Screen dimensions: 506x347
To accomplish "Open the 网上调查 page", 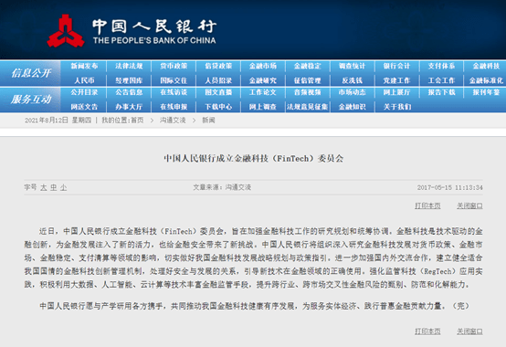I will pos(263,107).
